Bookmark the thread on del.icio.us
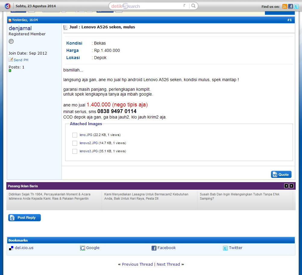 pos(24,248)
